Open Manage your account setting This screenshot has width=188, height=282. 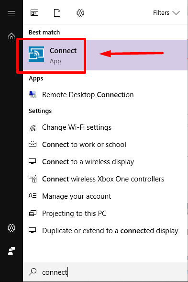pos(105,196)
